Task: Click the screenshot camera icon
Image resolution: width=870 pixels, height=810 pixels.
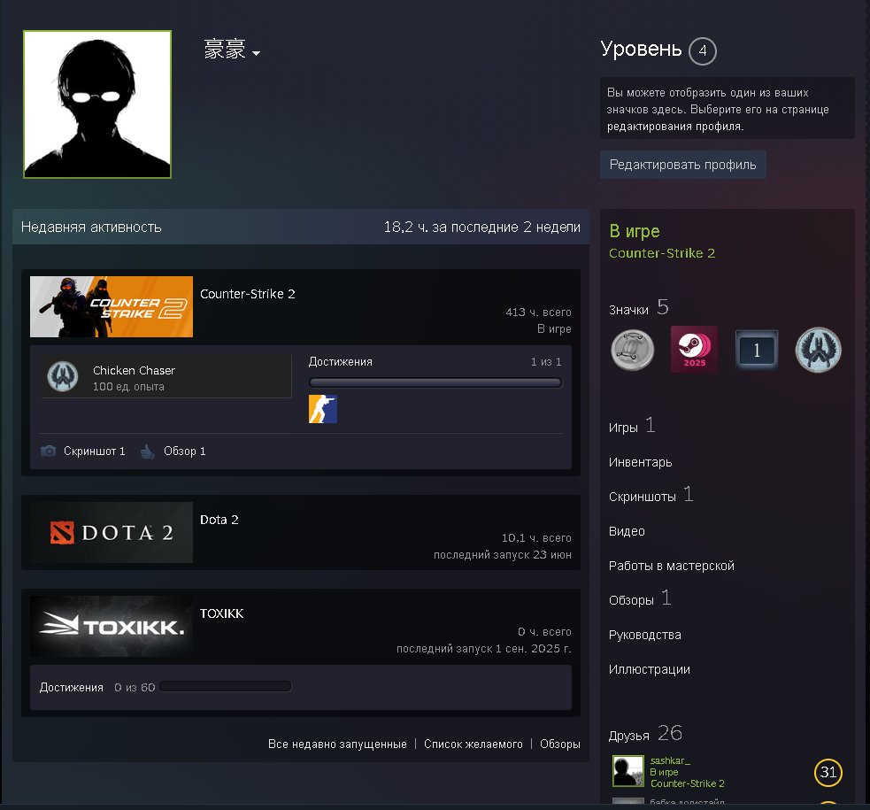Action: tap(49, 451)
